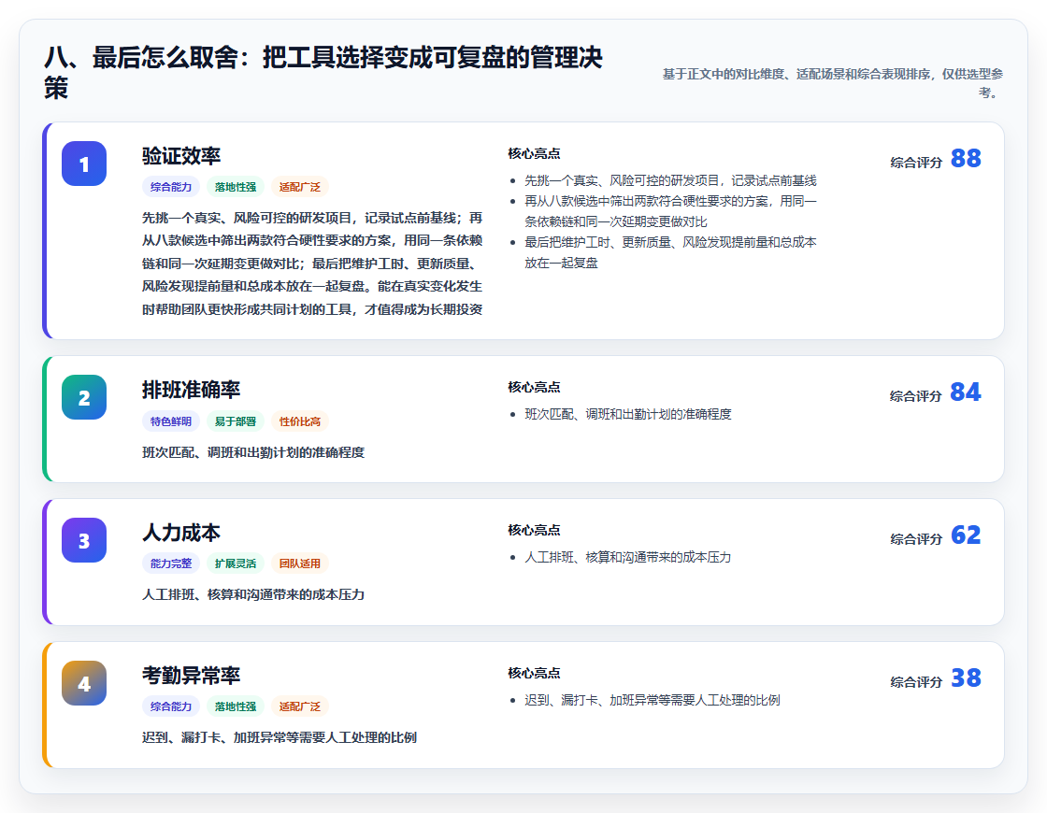Click 核心亮点 heading in 考勤异常率 card
The image size is (1047, 813).
coord(534,673)
